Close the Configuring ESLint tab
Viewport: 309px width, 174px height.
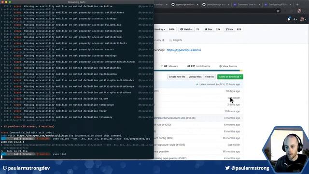(x=291, y=4)
